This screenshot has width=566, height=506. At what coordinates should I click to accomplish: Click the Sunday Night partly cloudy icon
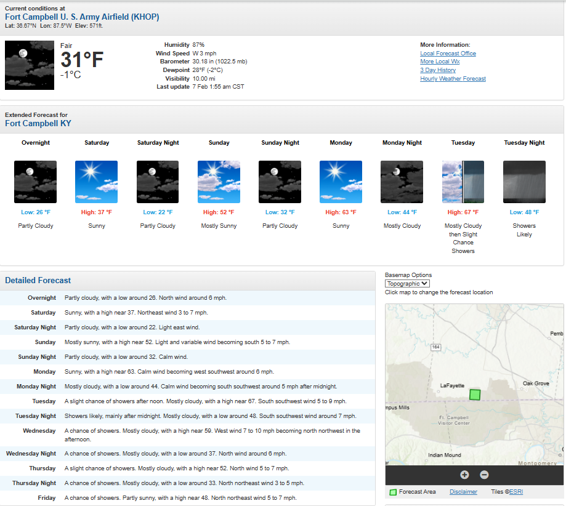[280, 182]
